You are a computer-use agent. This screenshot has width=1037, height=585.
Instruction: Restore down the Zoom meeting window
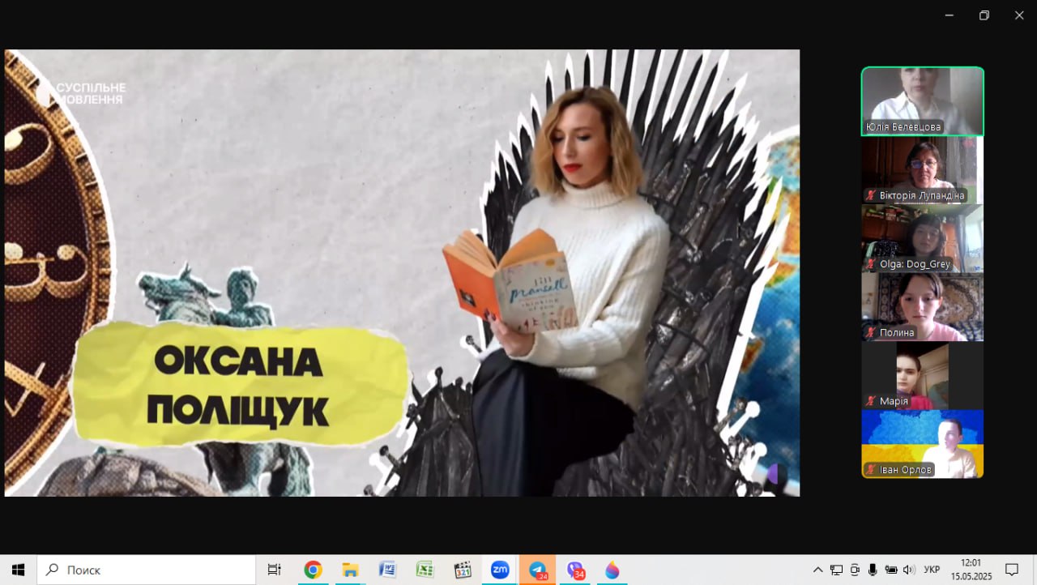984,15
